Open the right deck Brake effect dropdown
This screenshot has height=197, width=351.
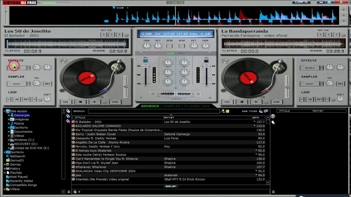322,68
